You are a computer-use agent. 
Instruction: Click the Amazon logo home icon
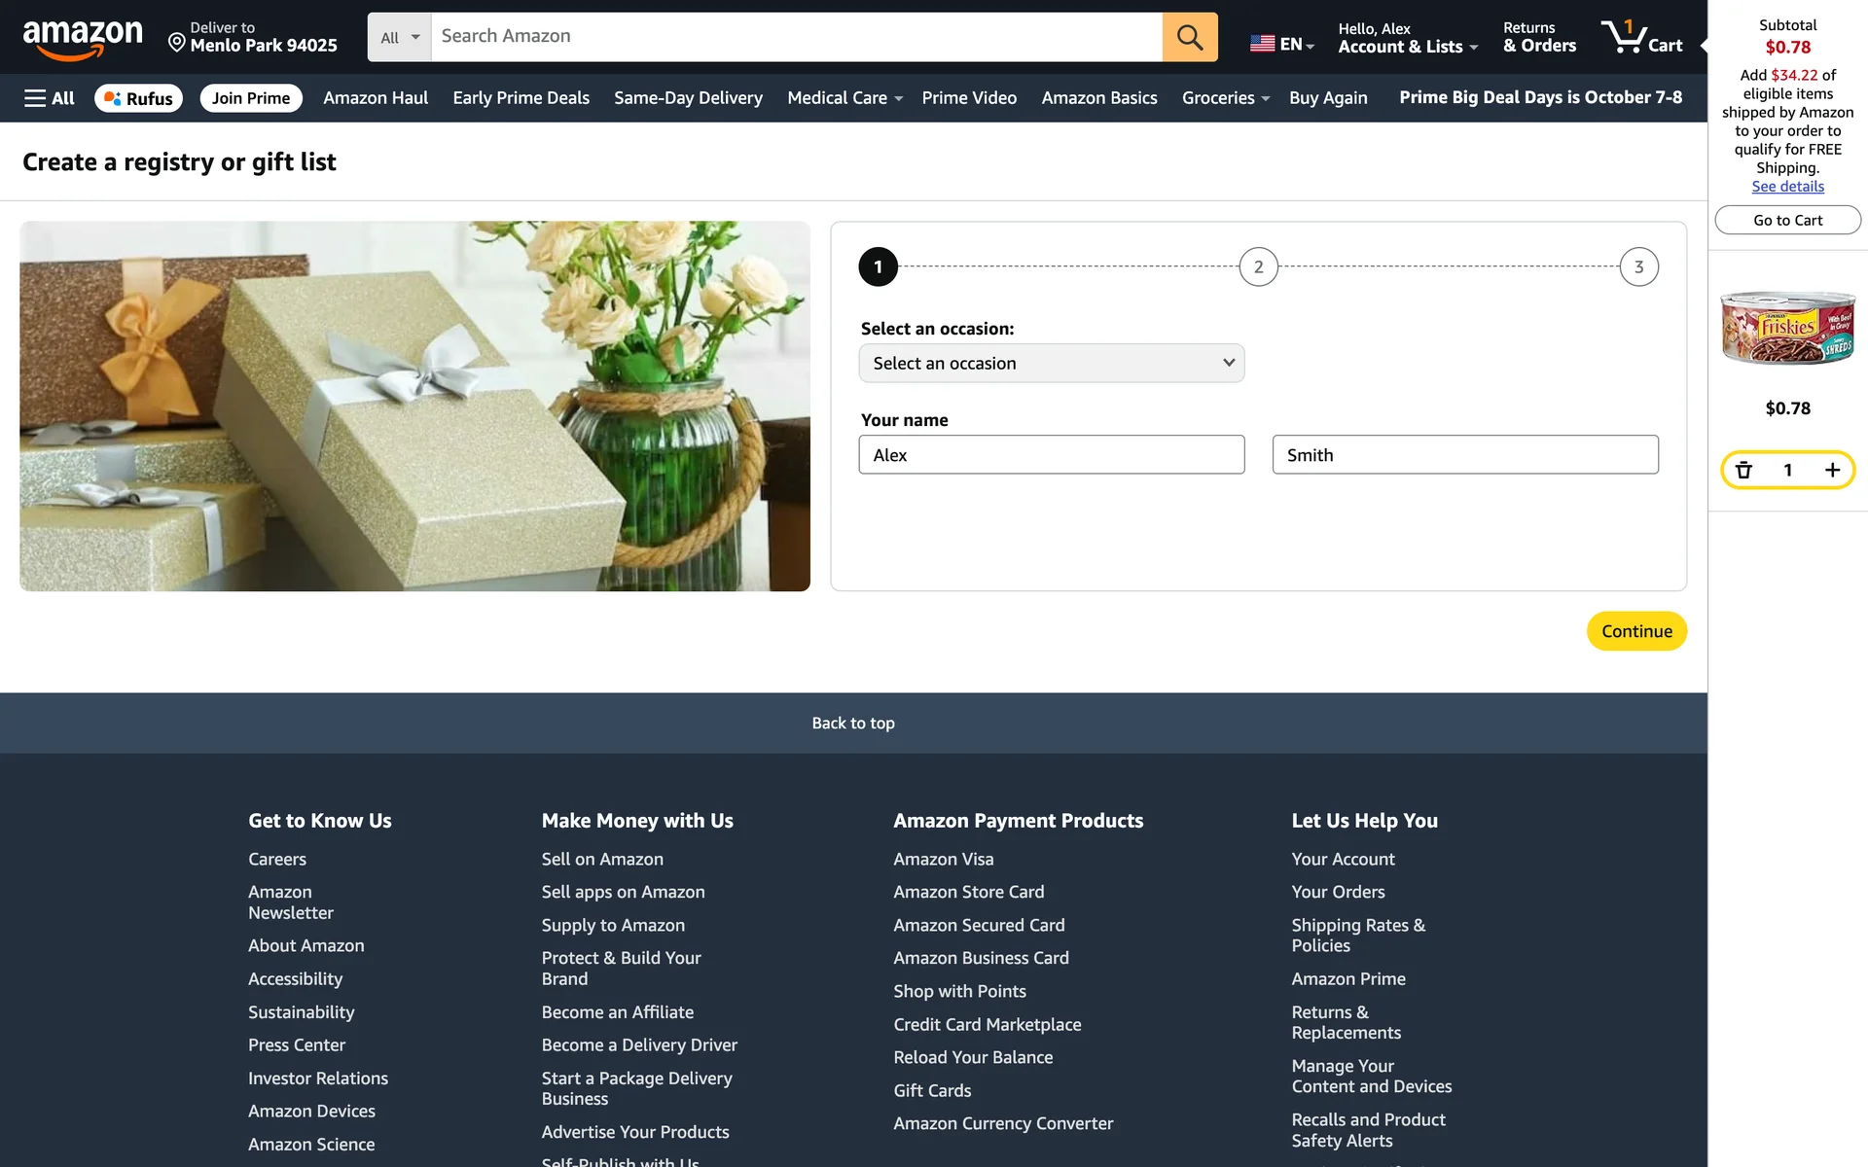coord(82,38)
